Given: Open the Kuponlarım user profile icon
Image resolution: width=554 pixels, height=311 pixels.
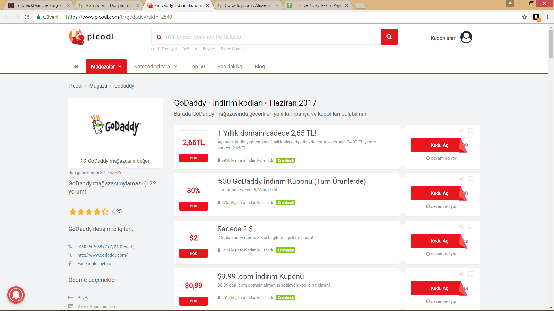Looking at the screenshot, I should pos(466,37).
